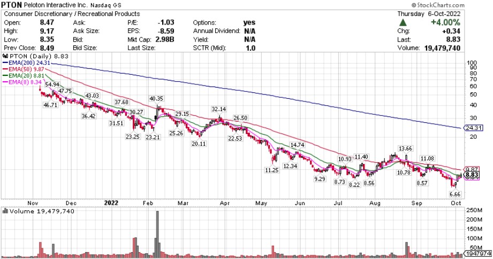Click the 19479740 volume tag on right axis
Image resolution: width=493 pixels, height=259 pixels.
(x=479, y=253)
